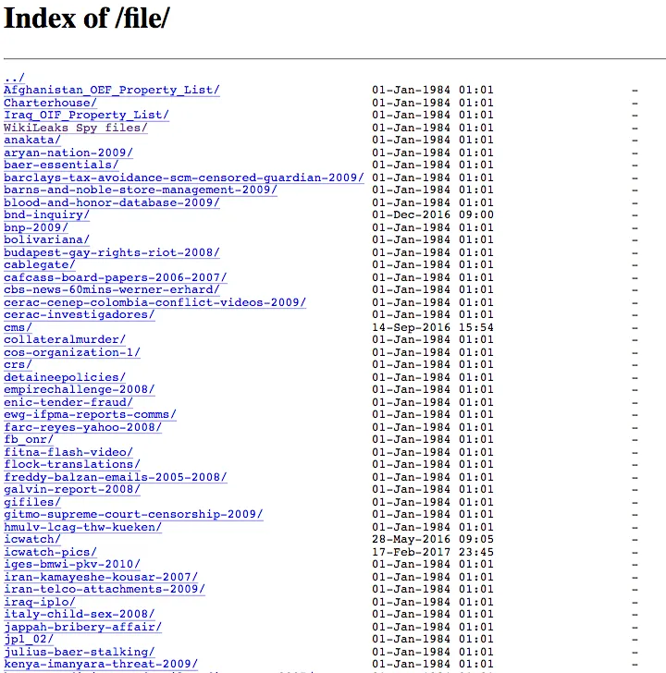666x673 pixels.
Task: Select the date 14-Sep-2016 15:54
Action: click(433, 327)
